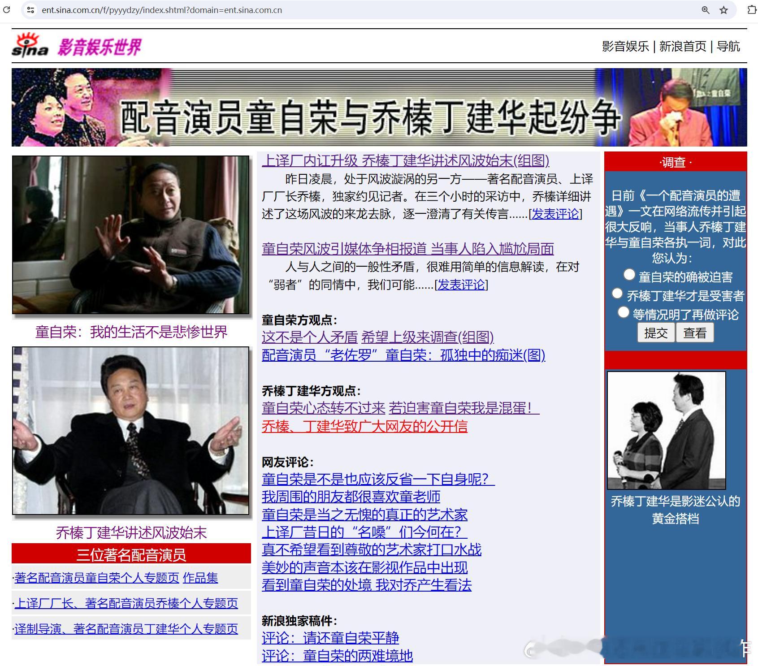Click the Sina eye logo
Screen dimensions: 758x666
pos(30,45)
